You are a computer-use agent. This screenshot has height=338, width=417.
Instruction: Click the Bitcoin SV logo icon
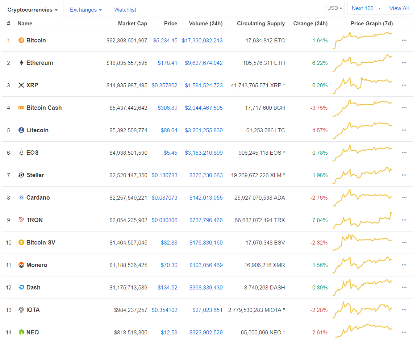pos(21,242)
